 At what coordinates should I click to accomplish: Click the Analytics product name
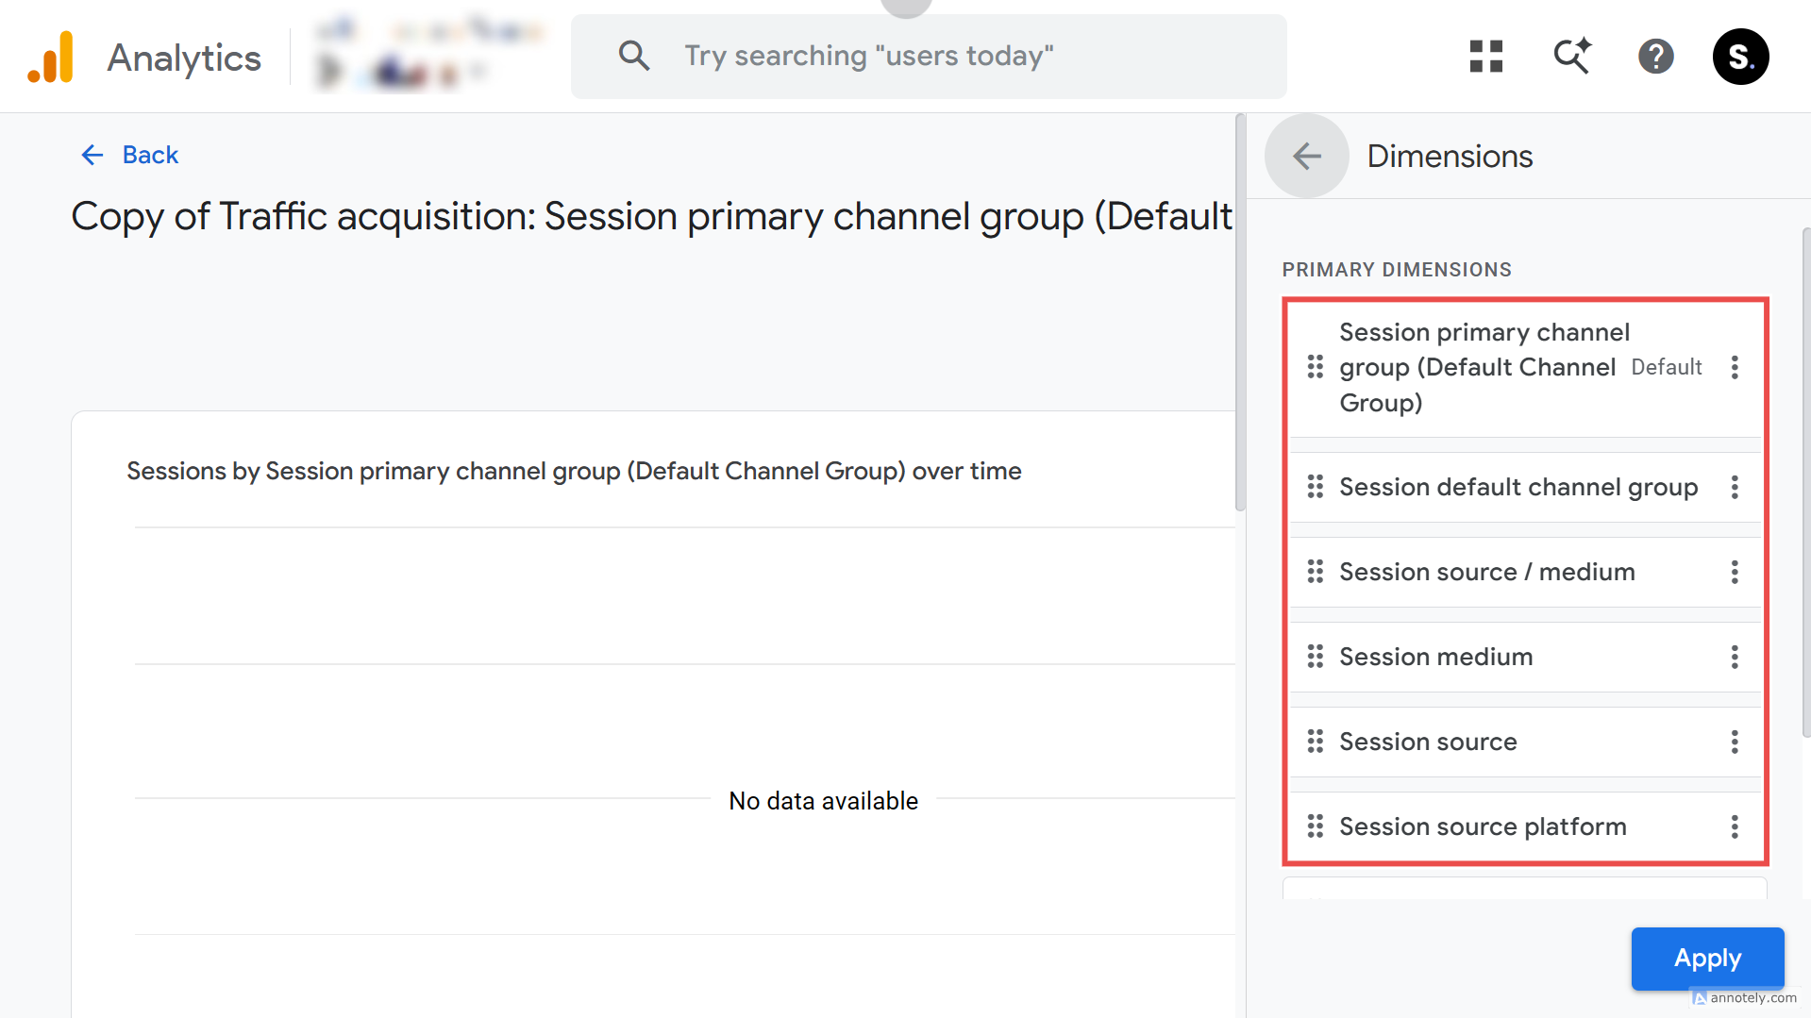[184, 58]
